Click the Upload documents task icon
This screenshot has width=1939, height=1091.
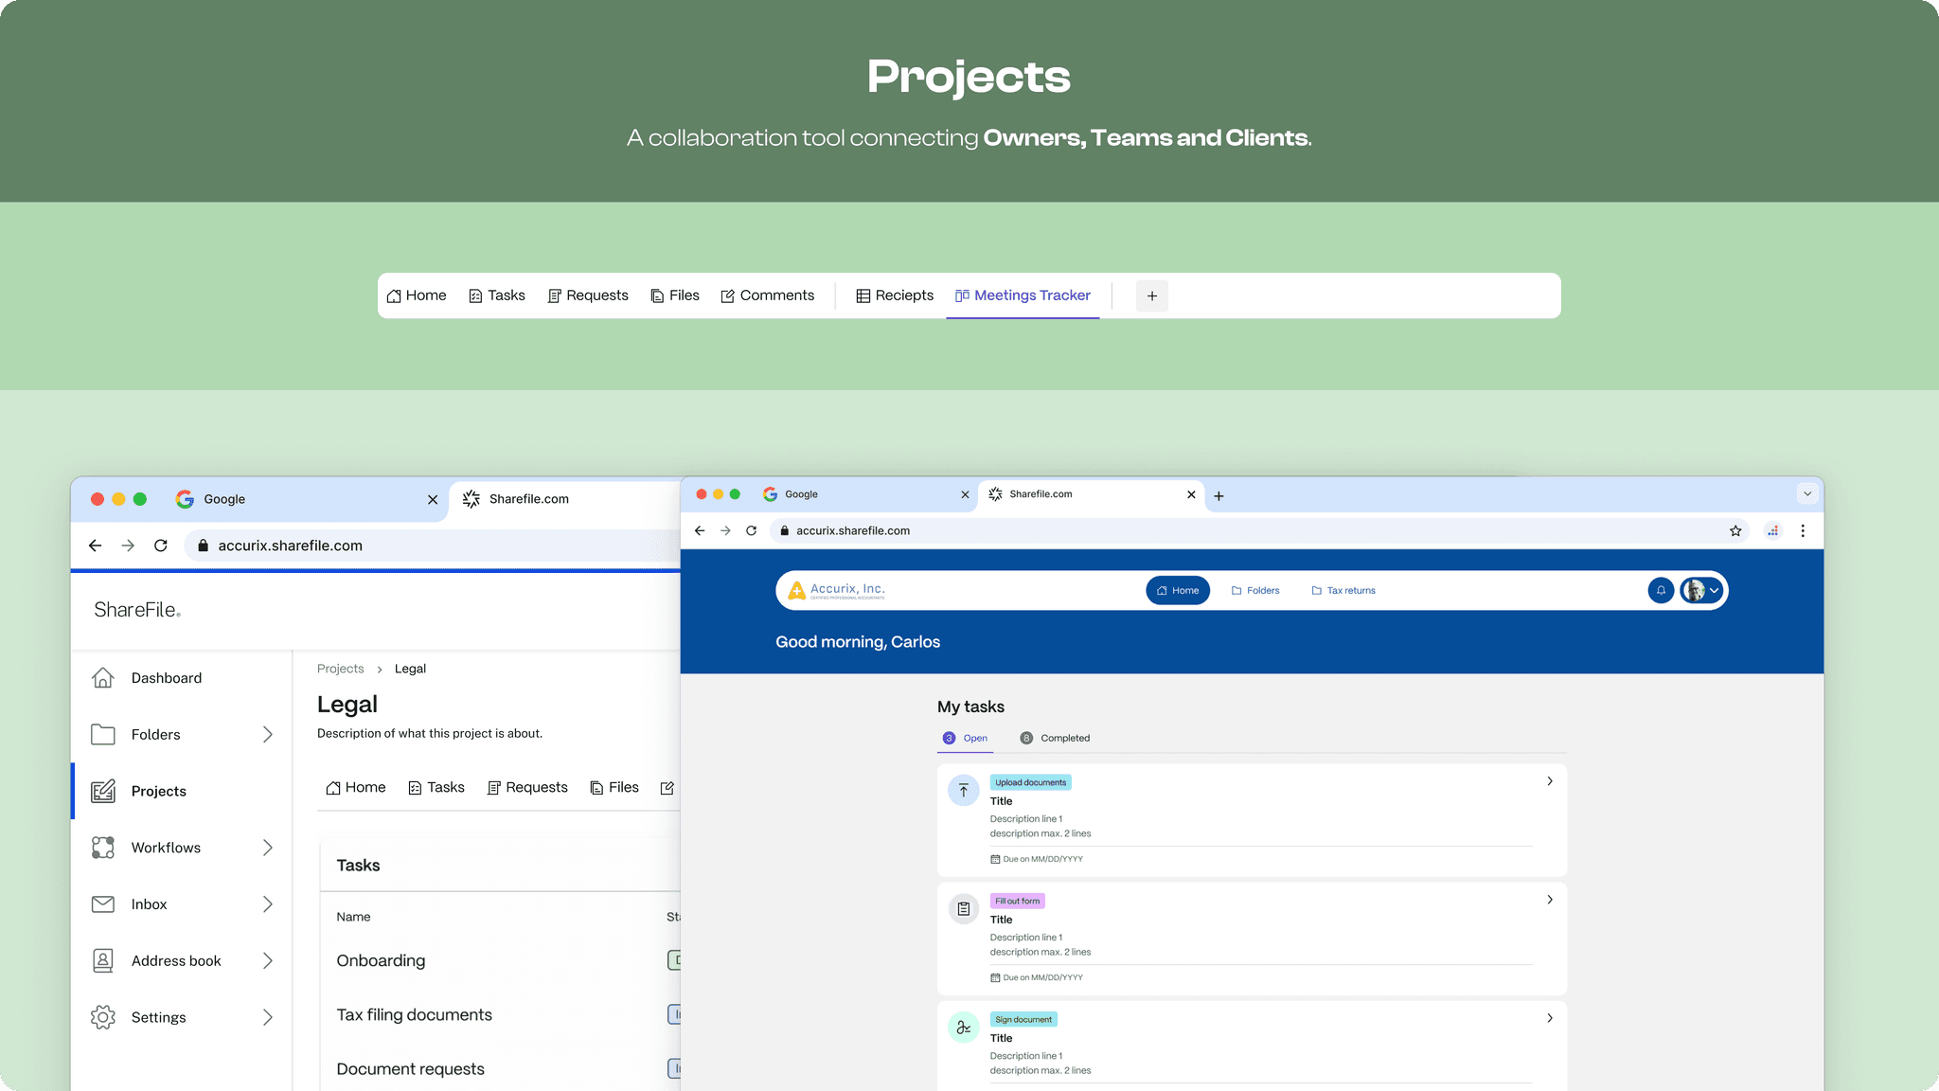point(963,790)
